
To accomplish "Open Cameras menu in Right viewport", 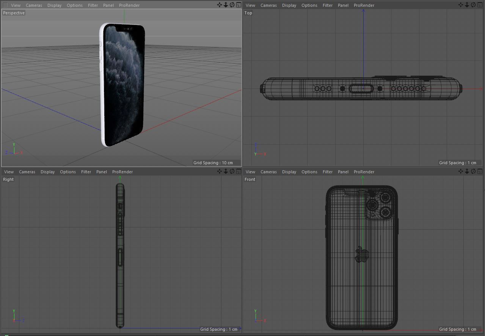I will click(27, 172).
